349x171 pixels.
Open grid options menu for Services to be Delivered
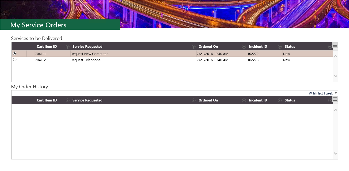(335, 45)
